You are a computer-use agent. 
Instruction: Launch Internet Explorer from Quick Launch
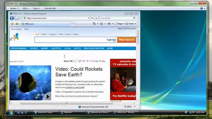pyautogui.click(x=26, y=112)
